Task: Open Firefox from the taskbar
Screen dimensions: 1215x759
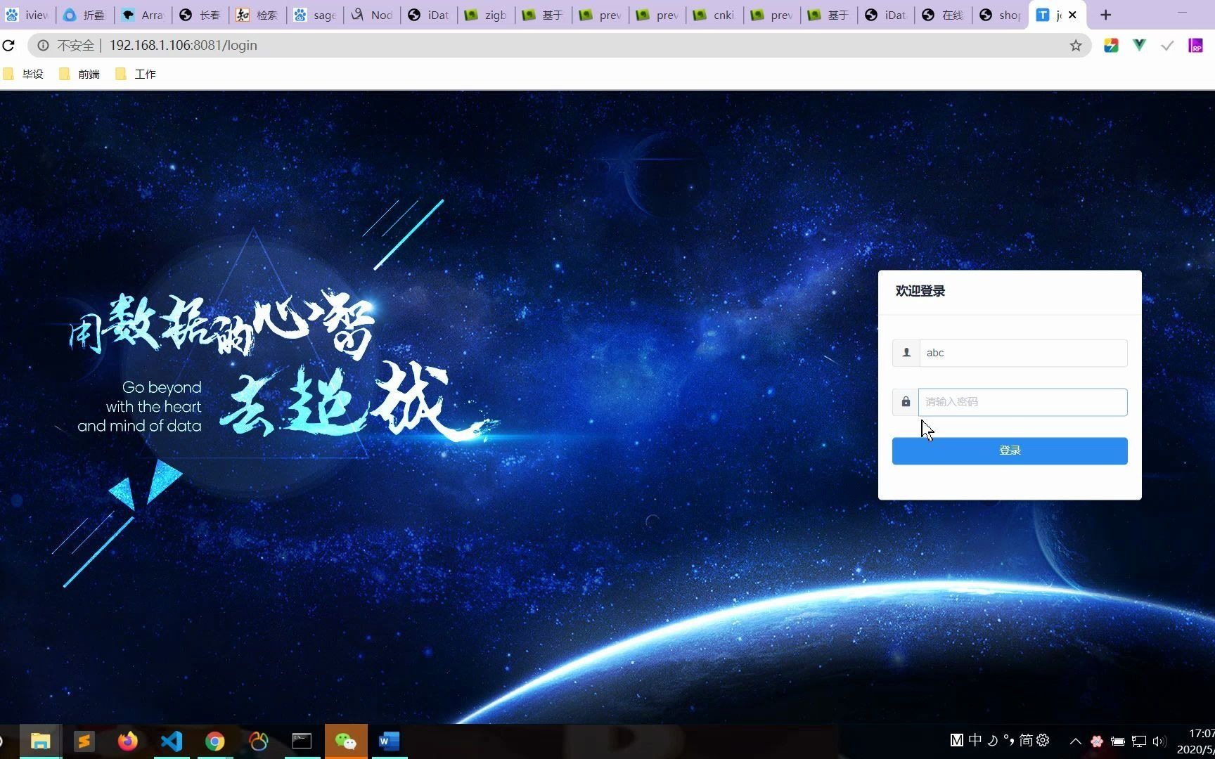Action: [x=127, y=741]
